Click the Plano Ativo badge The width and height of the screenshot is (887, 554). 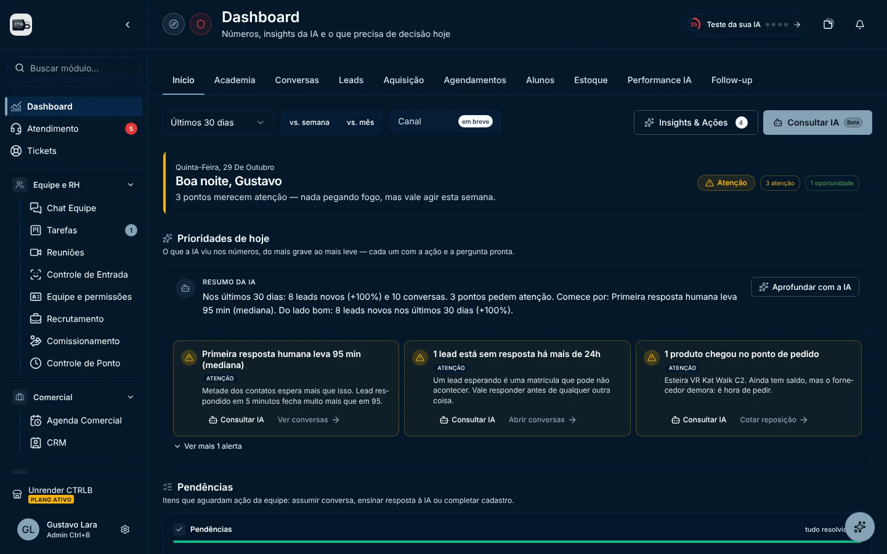pyautogui.click(x=51, y=500)
